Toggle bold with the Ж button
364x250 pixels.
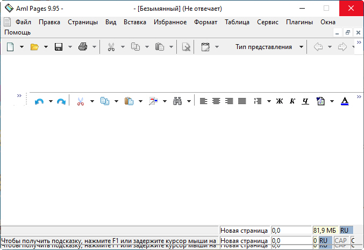point(280,101)
